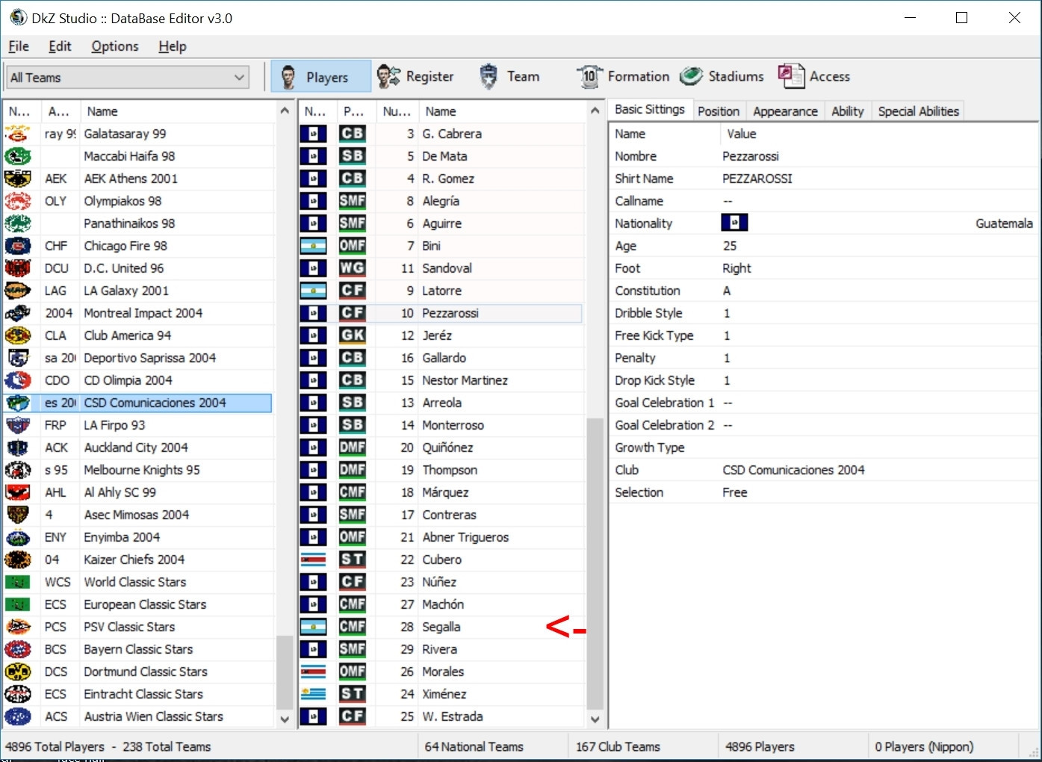Click the Club value CSD Comunicaciones 2004

point(793,470)
